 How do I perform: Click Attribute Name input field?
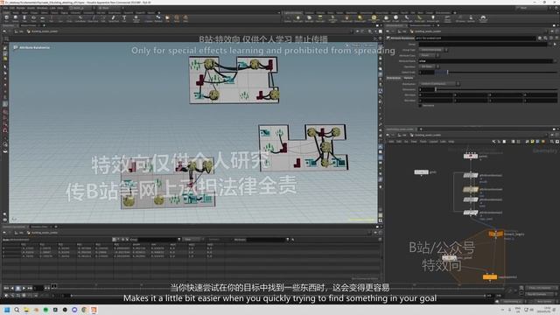(x=486, y=61)
